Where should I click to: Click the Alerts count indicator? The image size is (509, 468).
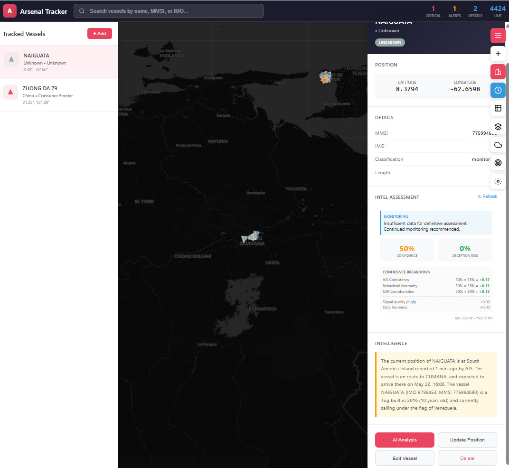pos(454,11)
